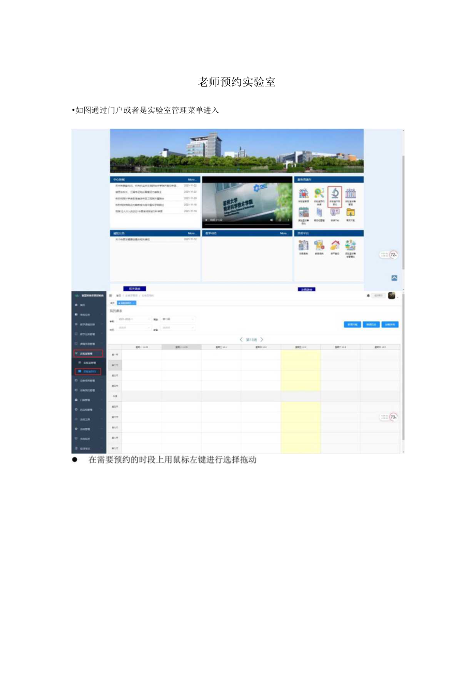
Task: Select the highlighted blue reservation sub-menu item
Action: [89, 371]
